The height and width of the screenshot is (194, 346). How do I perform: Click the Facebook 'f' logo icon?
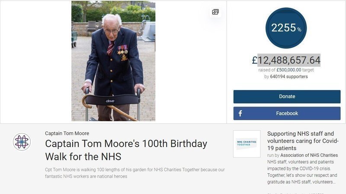(240, 113)
